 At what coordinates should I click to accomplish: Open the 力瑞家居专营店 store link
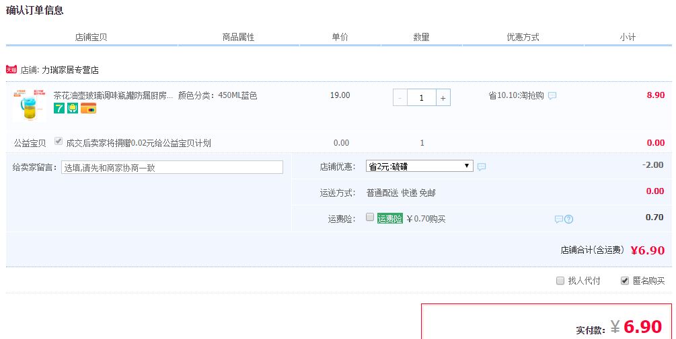pos(70,70)
